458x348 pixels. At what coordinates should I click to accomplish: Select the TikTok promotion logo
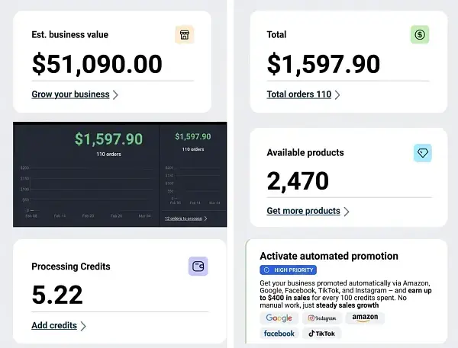click(x=323, y=334)
